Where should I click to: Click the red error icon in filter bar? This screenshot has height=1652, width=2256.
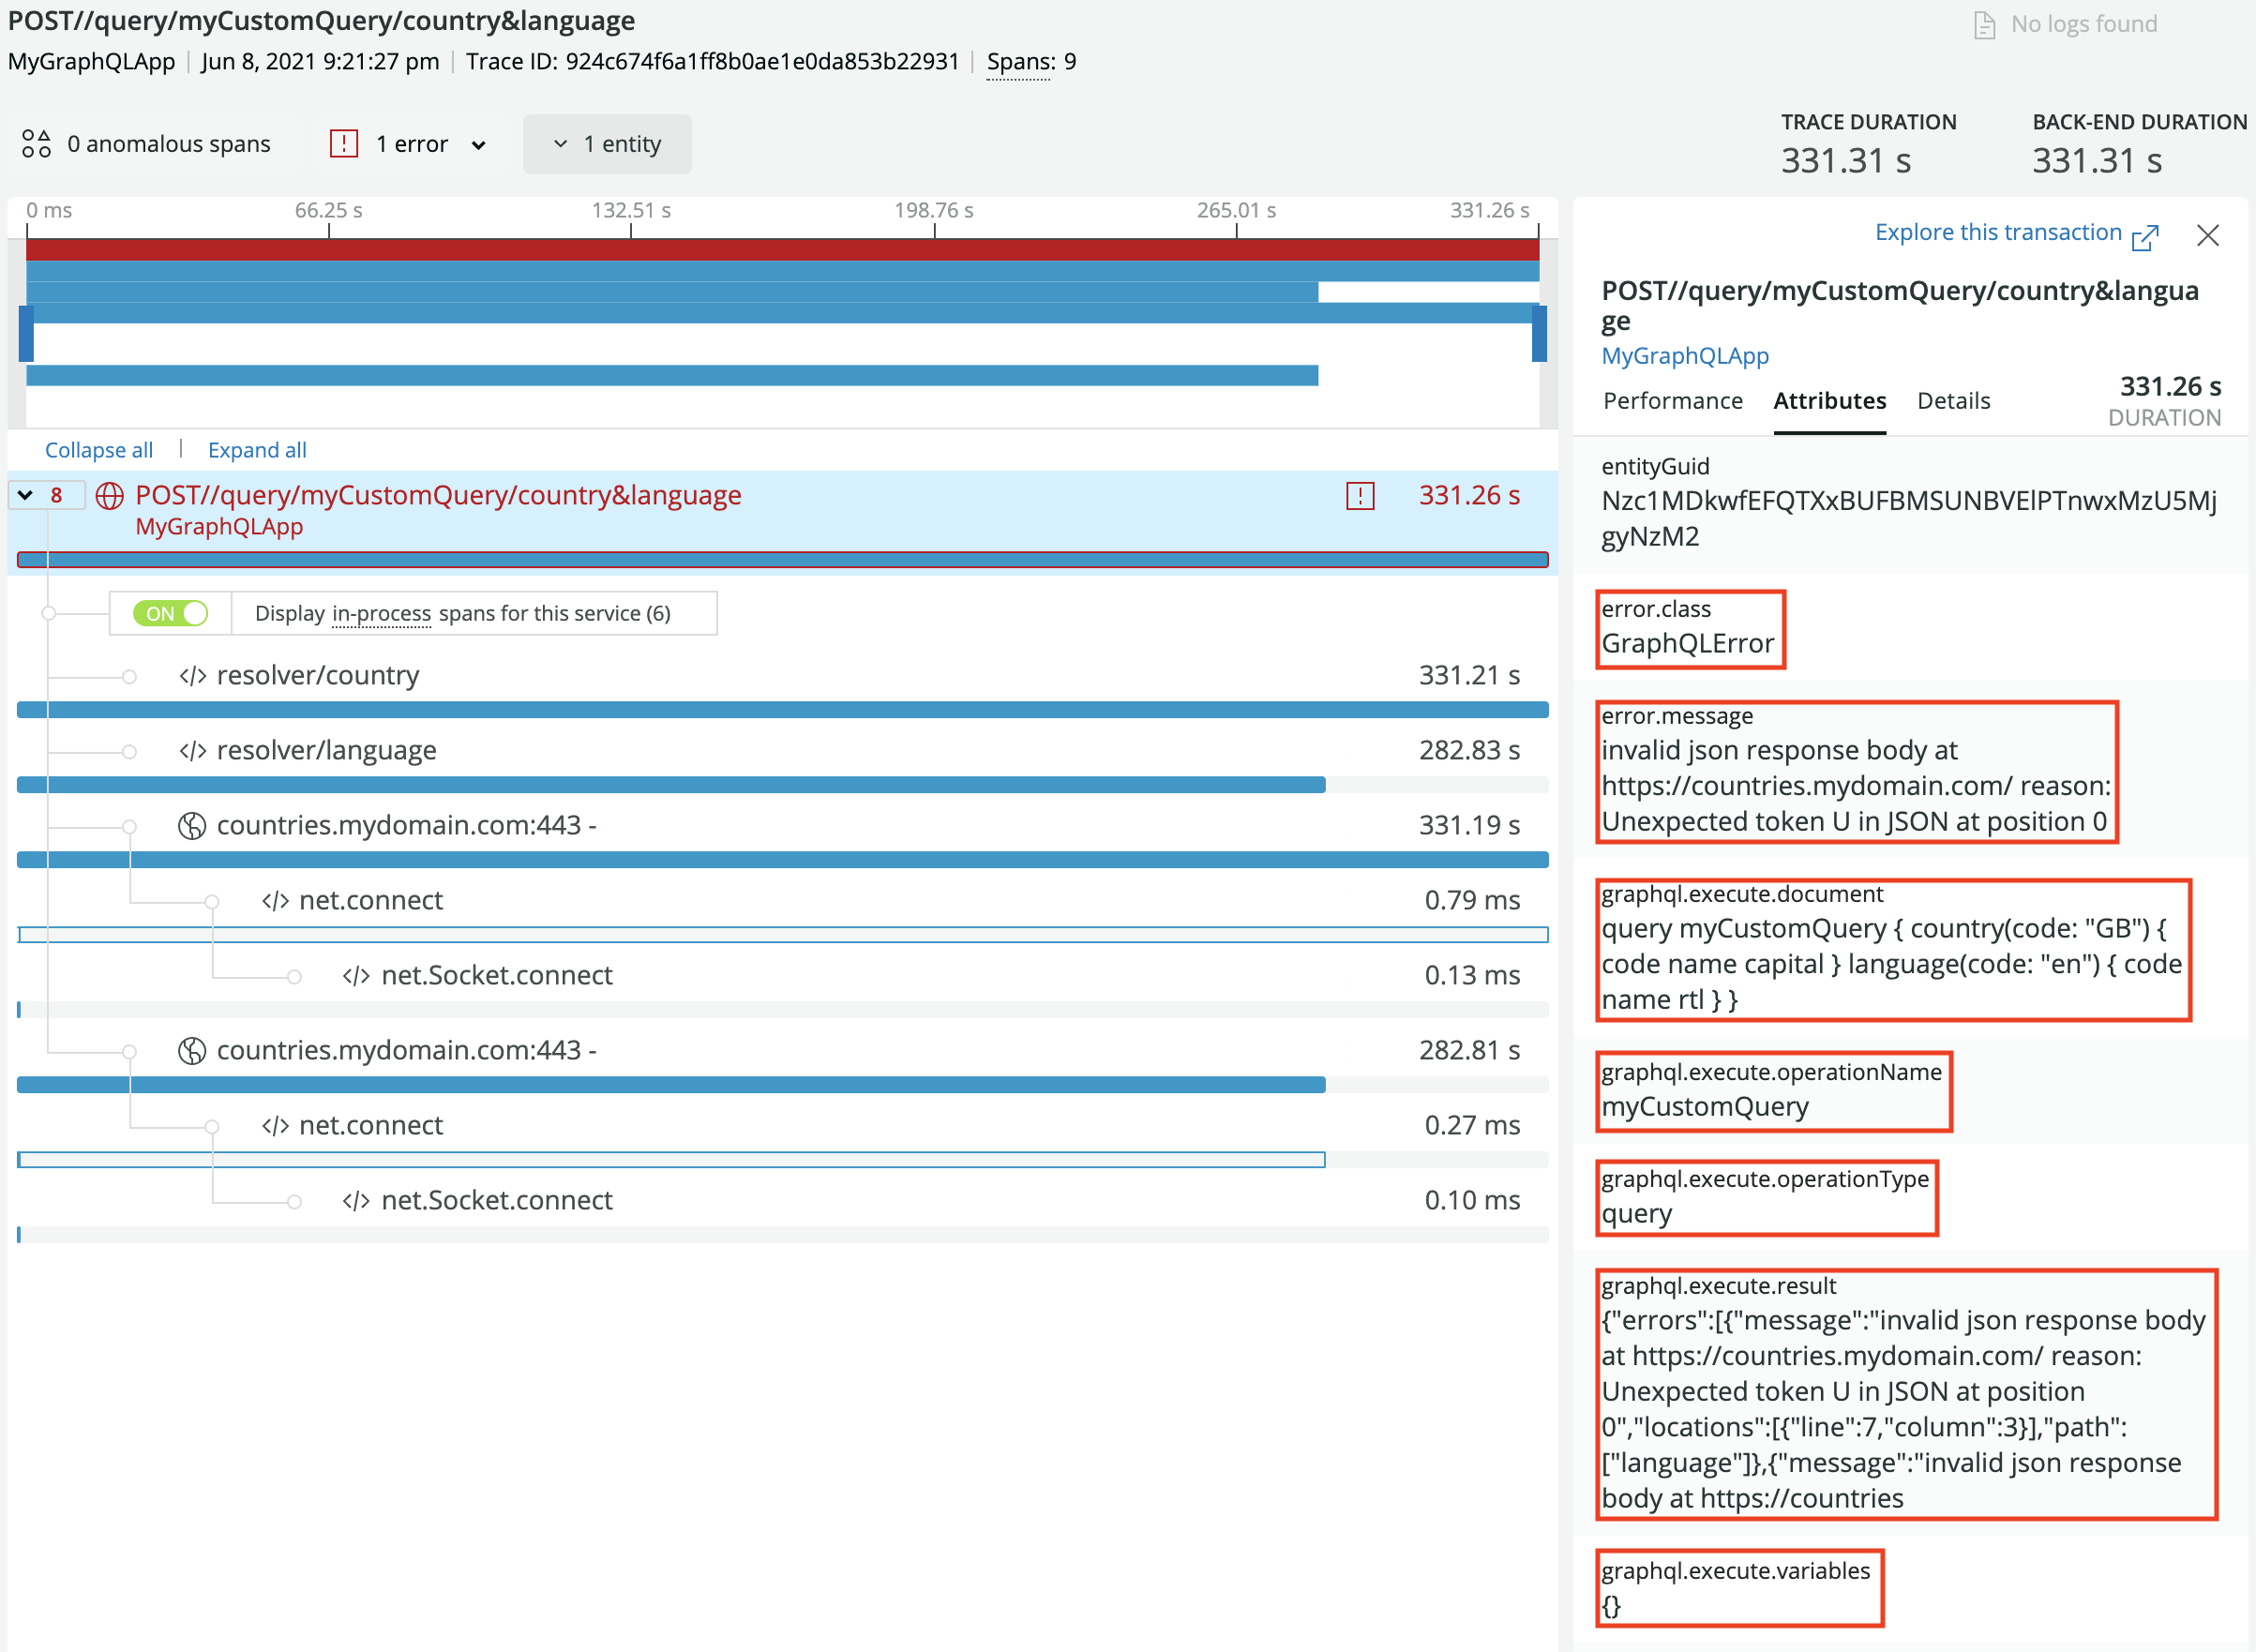[x=344, y=144]
